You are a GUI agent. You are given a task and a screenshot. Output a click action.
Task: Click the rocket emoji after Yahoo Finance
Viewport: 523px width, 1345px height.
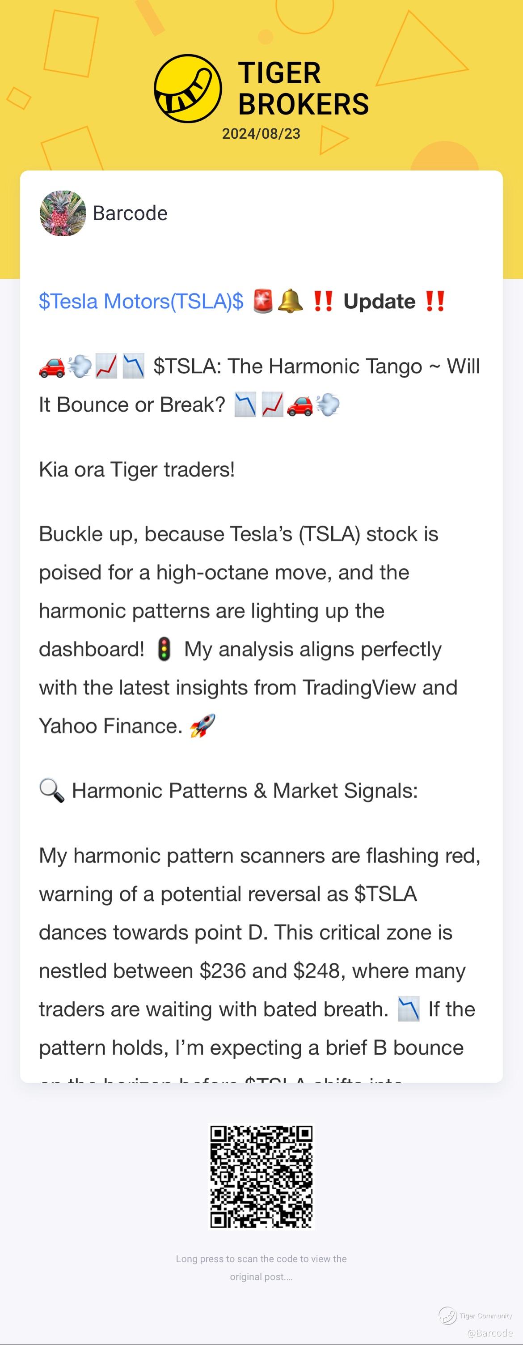pos(202,726)
